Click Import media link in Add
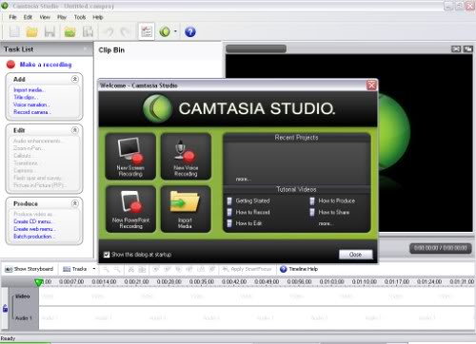Screen dimensions: 476x344 tap(30, 90)
